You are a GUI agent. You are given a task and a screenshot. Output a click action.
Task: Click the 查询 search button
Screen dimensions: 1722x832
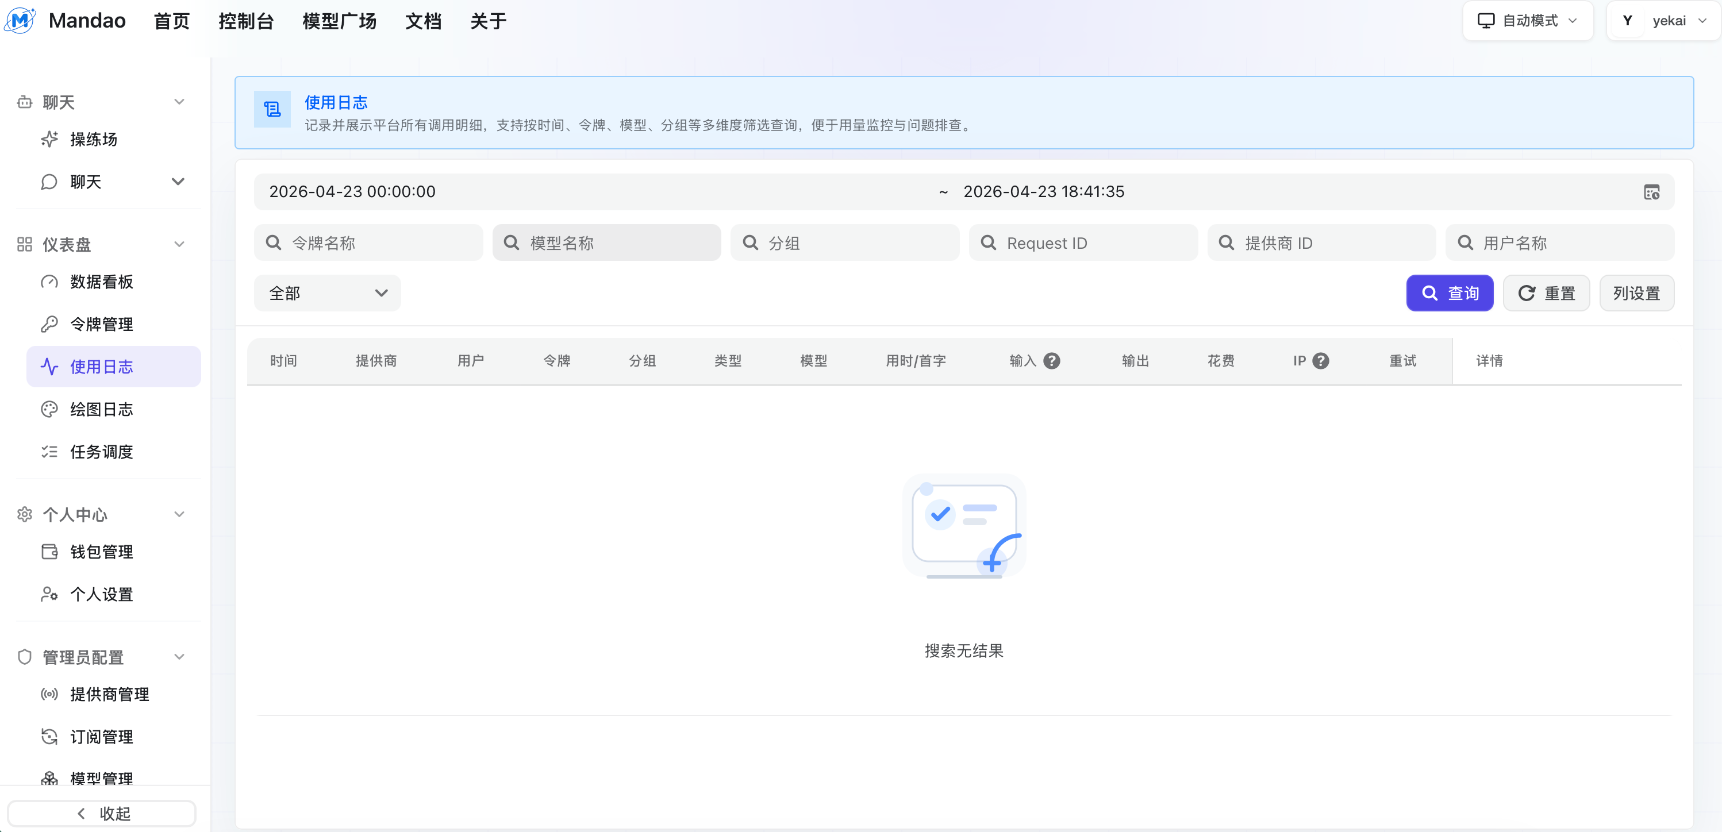1449,294
